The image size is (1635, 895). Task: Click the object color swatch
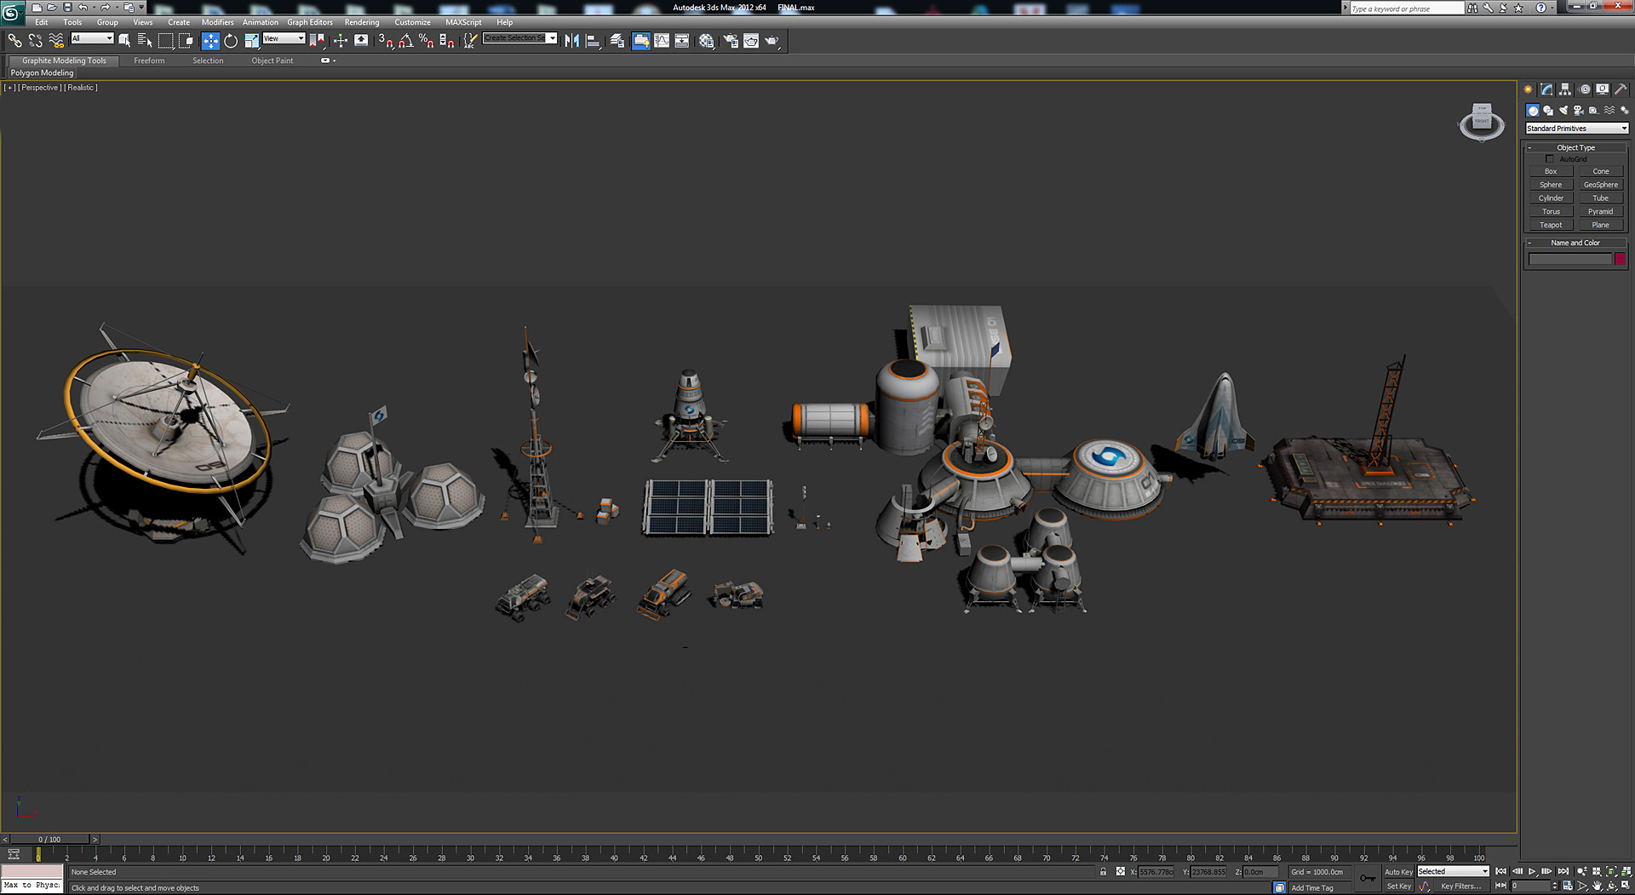point(1620,259)
